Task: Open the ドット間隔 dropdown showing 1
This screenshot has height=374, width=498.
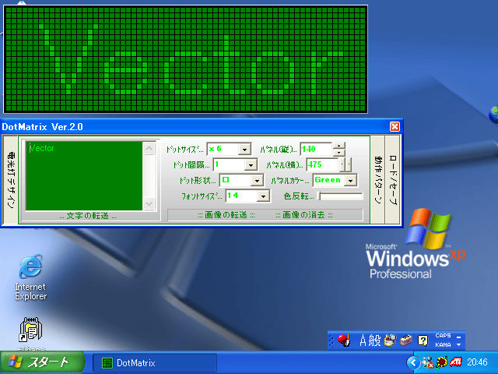Action: 251,164
